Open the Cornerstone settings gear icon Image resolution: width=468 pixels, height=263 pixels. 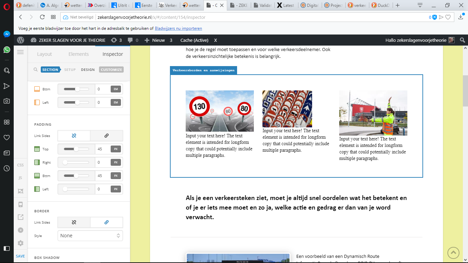[21, 243]
